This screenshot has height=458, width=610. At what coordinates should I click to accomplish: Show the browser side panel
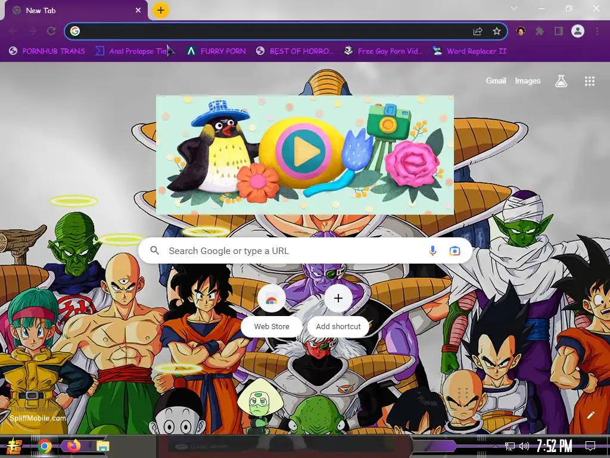[559, 31]
